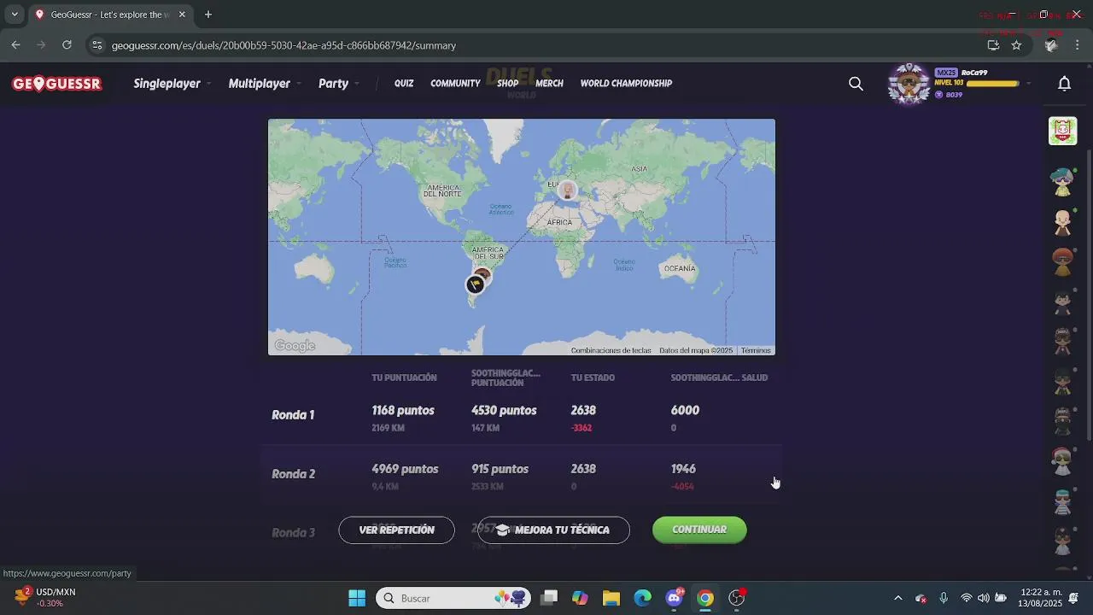Open the Chrome three-dot menu
Screen dimensions: 1093x615
point(1077,45)
